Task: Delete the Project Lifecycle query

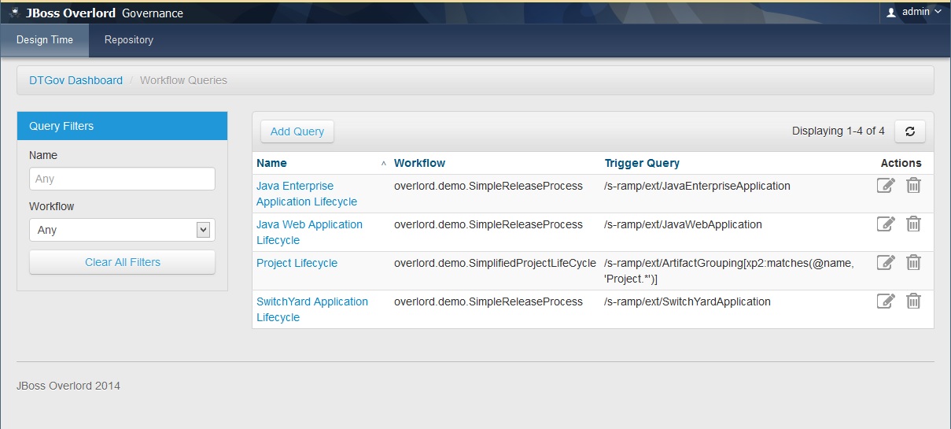Action: click(913, 263)
